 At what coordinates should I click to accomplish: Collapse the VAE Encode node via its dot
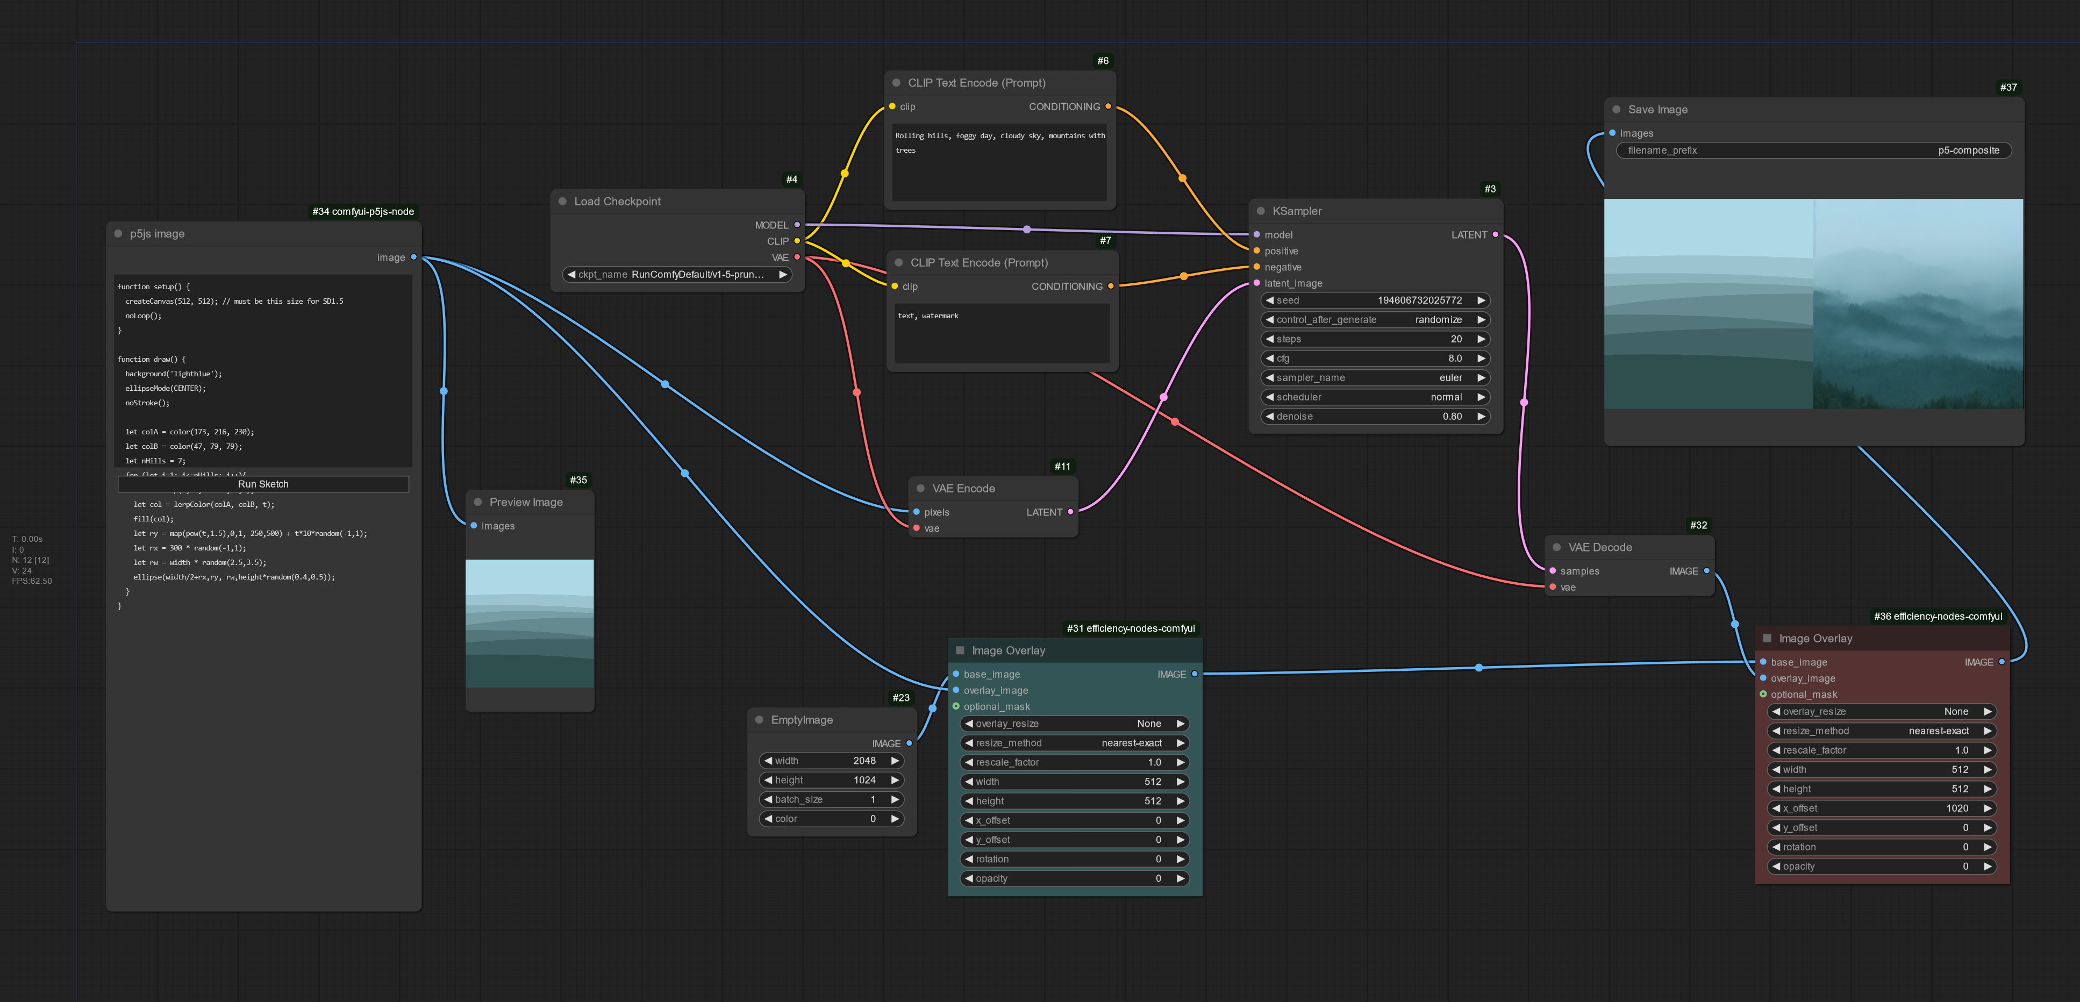tap(920, 489)
